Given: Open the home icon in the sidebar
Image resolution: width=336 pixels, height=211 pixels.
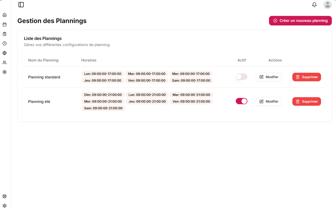Looking at the screenshot, I should click(4, 15).
